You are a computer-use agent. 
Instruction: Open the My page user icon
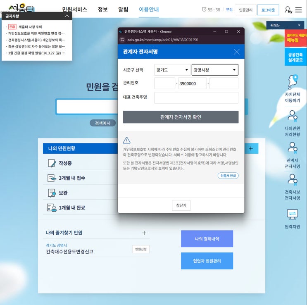click(288, 10)
